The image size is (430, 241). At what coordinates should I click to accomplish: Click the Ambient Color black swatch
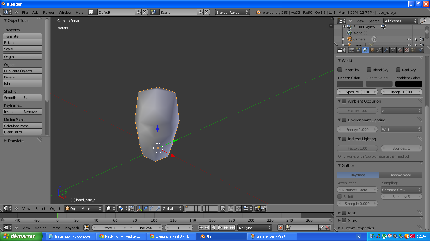pos(409,84)
